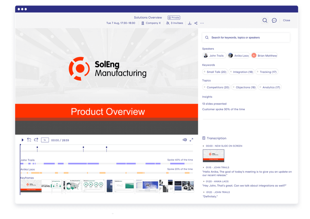Toggle the Tracking (17) keyword filter
The image size is (310, 219).
point(267,72)
